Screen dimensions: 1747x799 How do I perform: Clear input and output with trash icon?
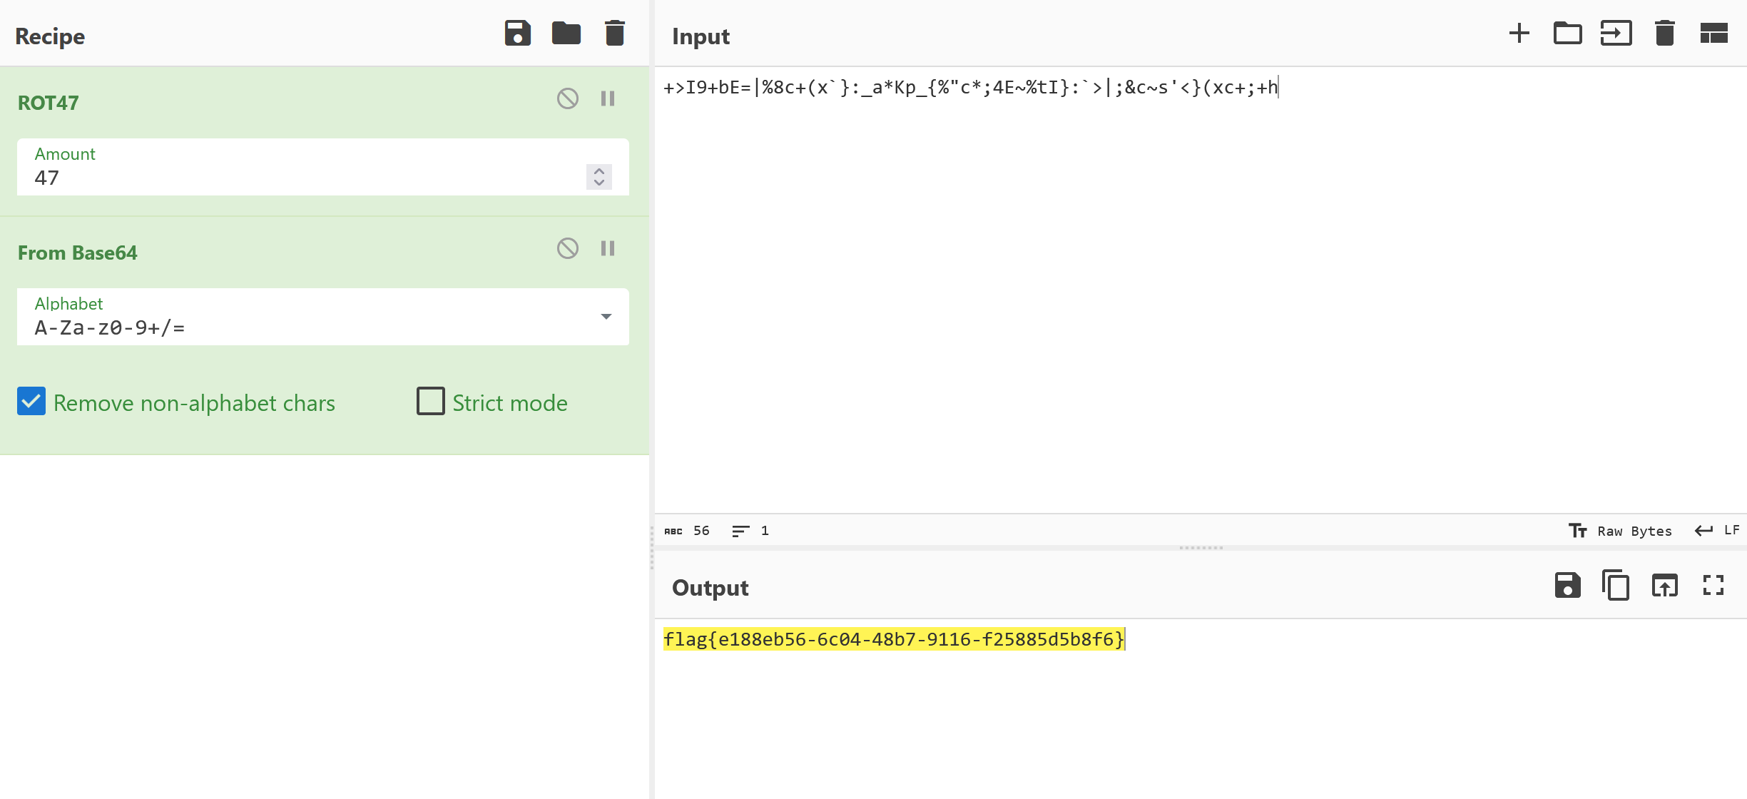click(x=1664, y=34)
